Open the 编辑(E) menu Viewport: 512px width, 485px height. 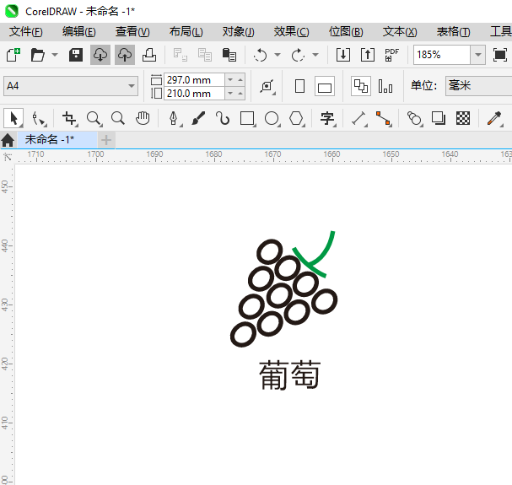pyautogui.click(x=79, y=32)
